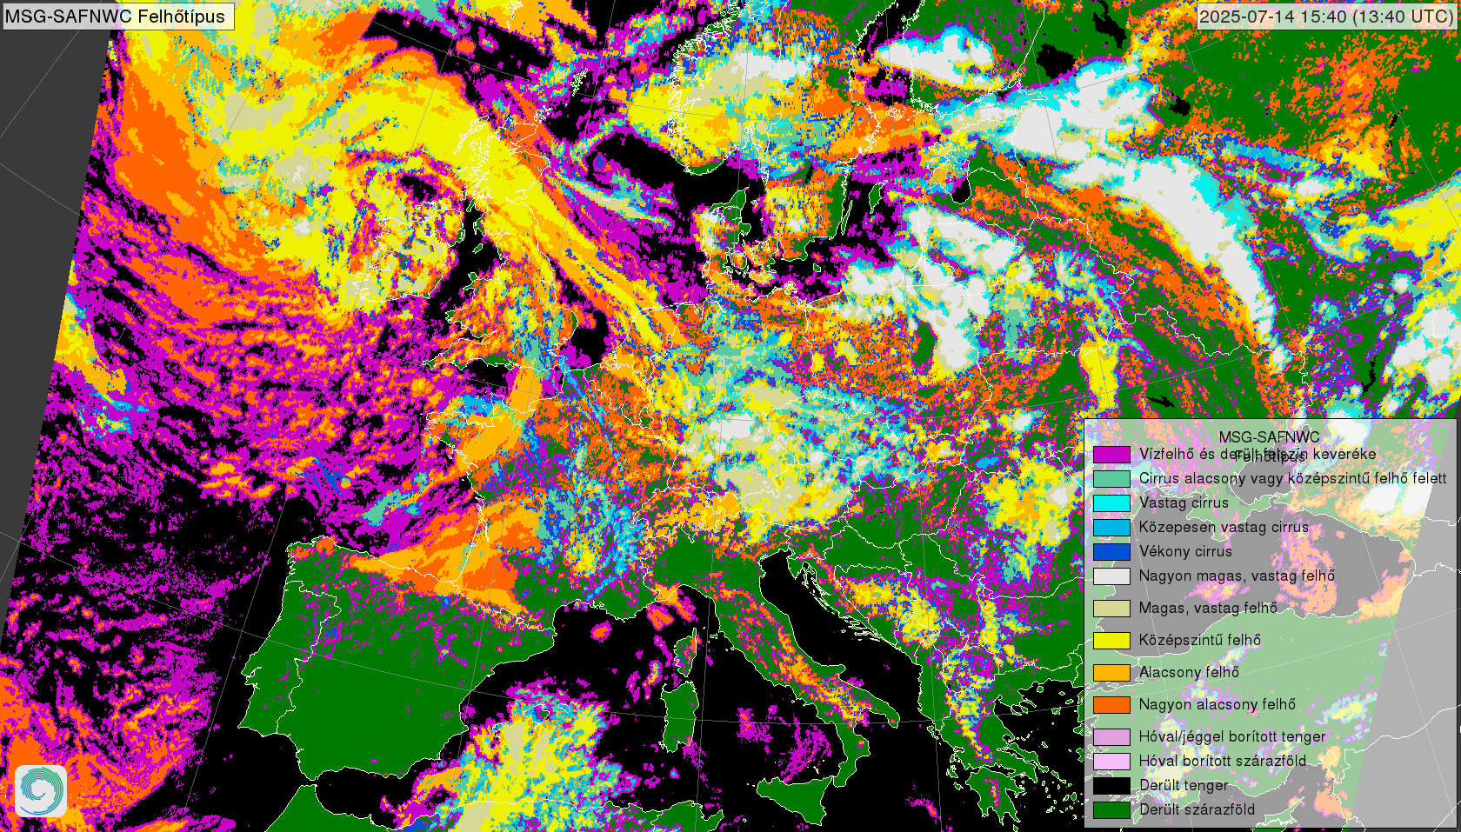Image resolution: width=1461 pixels, height=832 pixels.
Task: Click the 'Derült szárazföld' legend text
Action: coord(1197,809)
